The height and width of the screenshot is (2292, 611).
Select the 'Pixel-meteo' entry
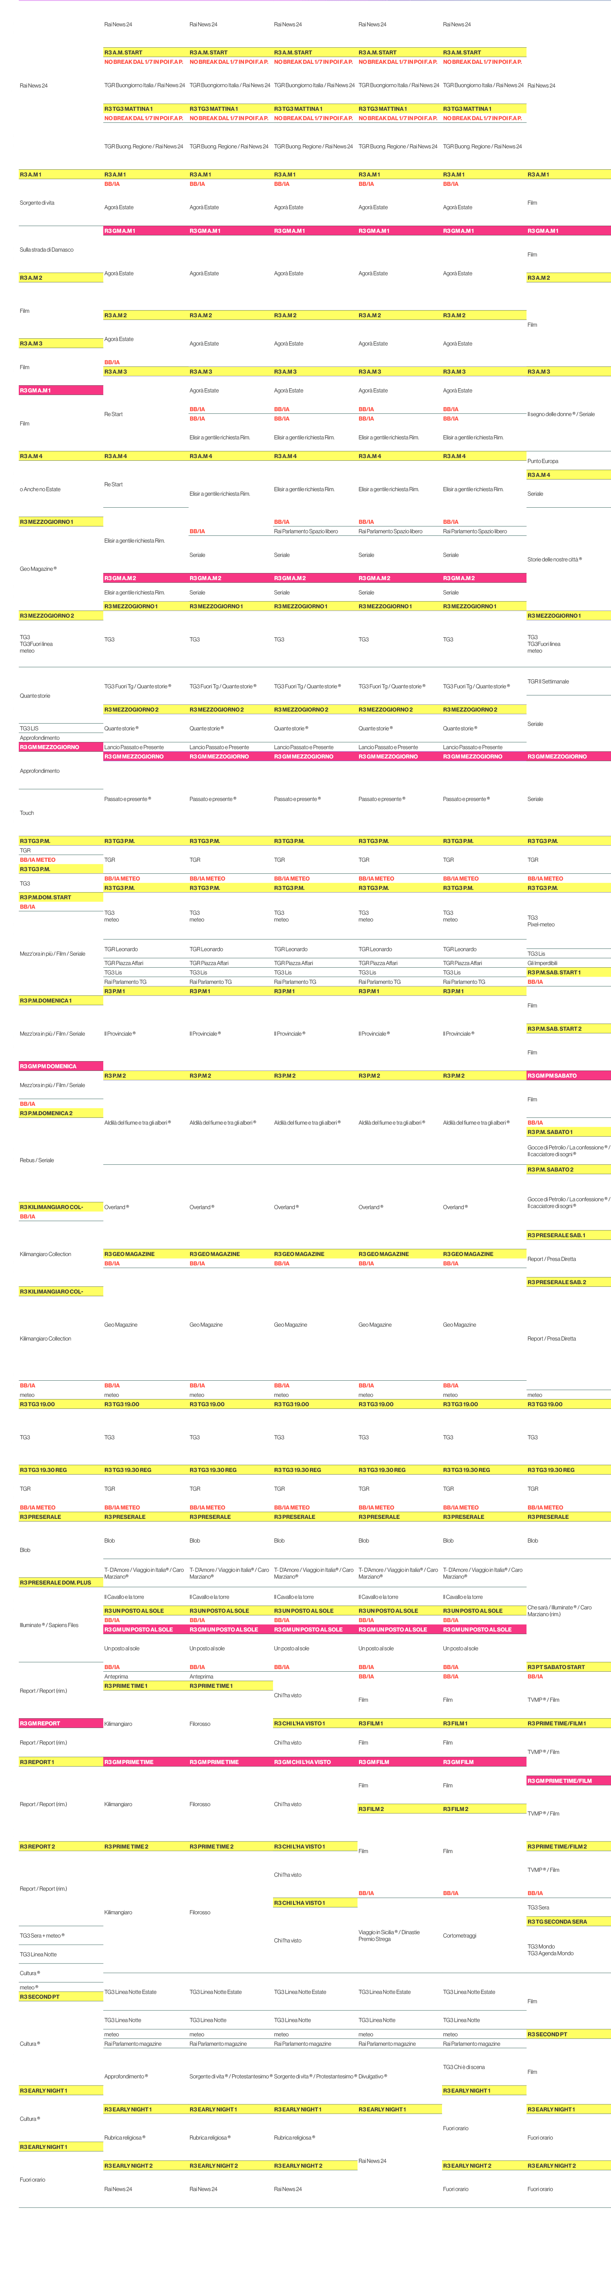[x=541, y=924]
